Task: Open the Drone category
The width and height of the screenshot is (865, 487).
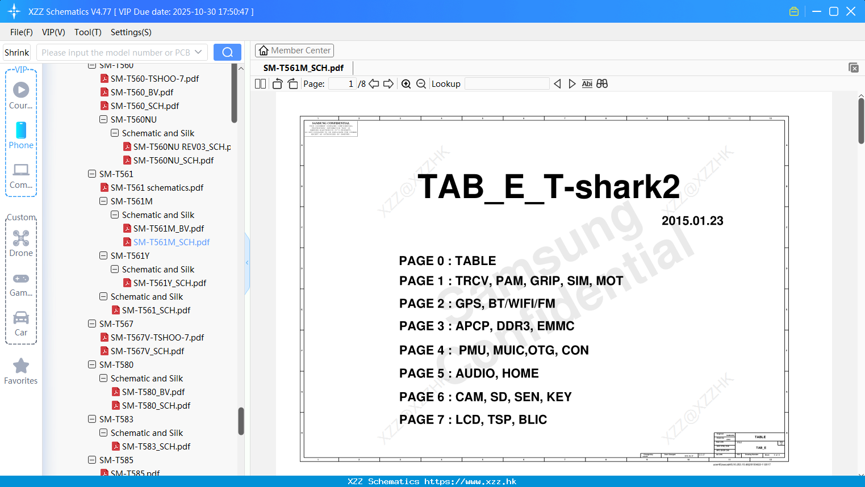Action: pos(21,244)
